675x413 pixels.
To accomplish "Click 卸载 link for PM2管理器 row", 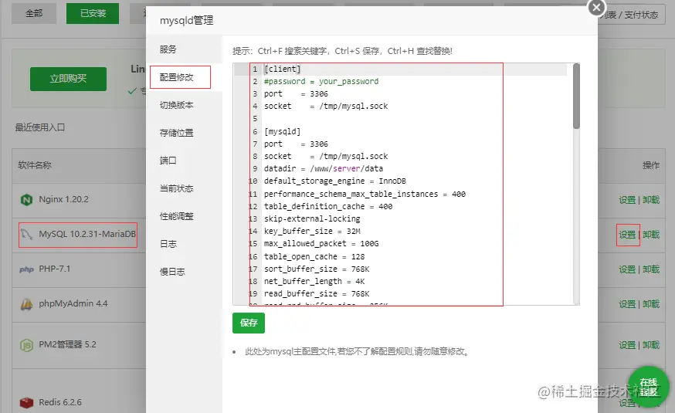I will (x=651, y=345).
